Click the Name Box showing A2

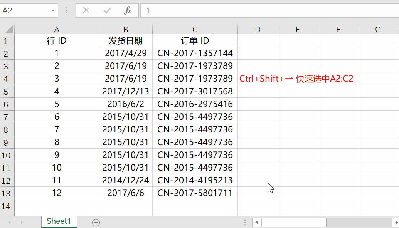point(25,11)
